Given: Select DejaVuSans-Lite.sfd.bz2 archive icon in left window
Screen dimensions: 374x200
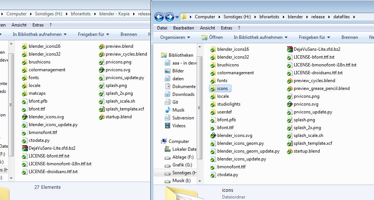Looking at the screenshot, I should coord(25,148).
